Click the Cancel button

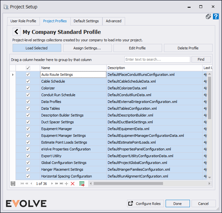pyautogui.click(x=204, y=203)
